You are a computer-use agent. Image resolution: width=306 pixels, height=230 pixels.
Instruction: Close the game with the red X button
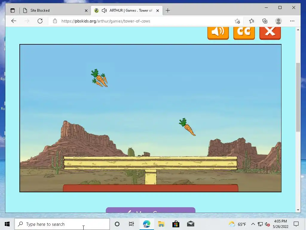pos(270,33)
